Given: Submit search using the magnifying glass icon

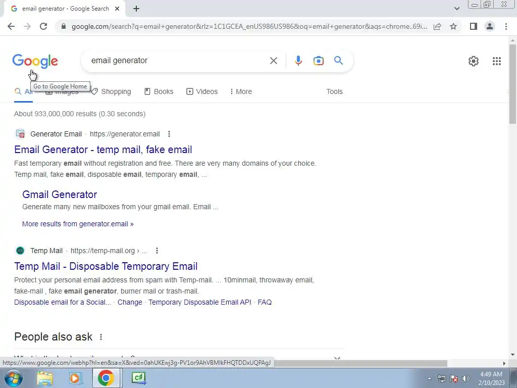Looking at the screenshot, I should [x=338, y=61].
